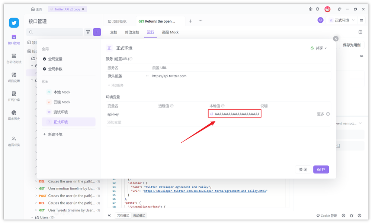Click the api-key 本地值 input field
The image size is (372, 223).
(234, 113)
